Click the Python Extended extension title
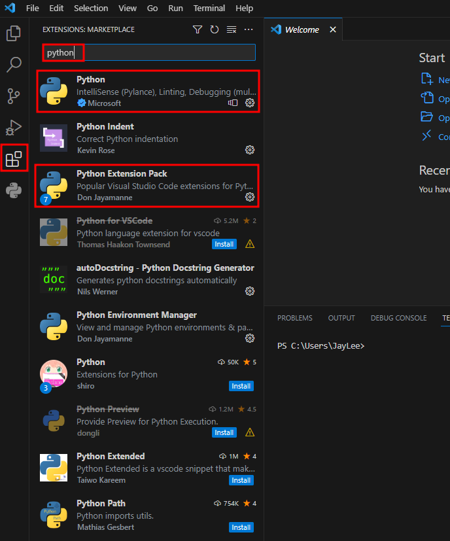Screen dimensions: 450x541 click(111, 456)
